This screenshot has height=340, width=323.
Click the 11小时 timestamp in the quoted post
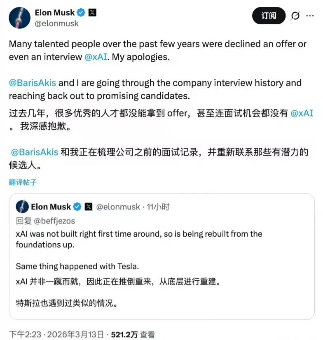pos(158,207)
